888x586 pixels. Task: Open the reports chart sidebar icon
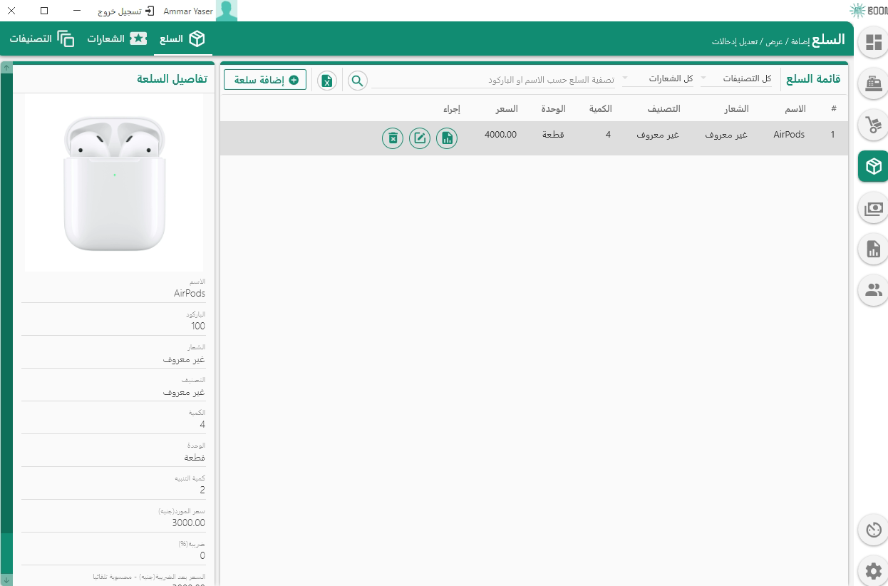tap(873, 249)
